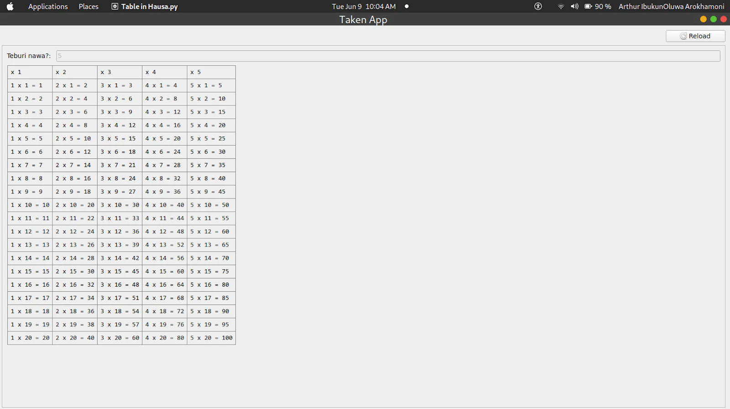Select the cell '3 x 3 = 9'

pyautogui.click(x=120, y=112)
